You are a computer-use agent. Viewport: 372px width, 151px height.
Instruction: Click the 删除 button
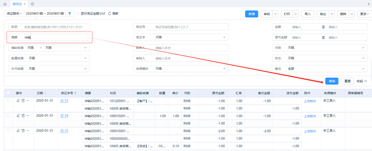(x=343, y=14)
